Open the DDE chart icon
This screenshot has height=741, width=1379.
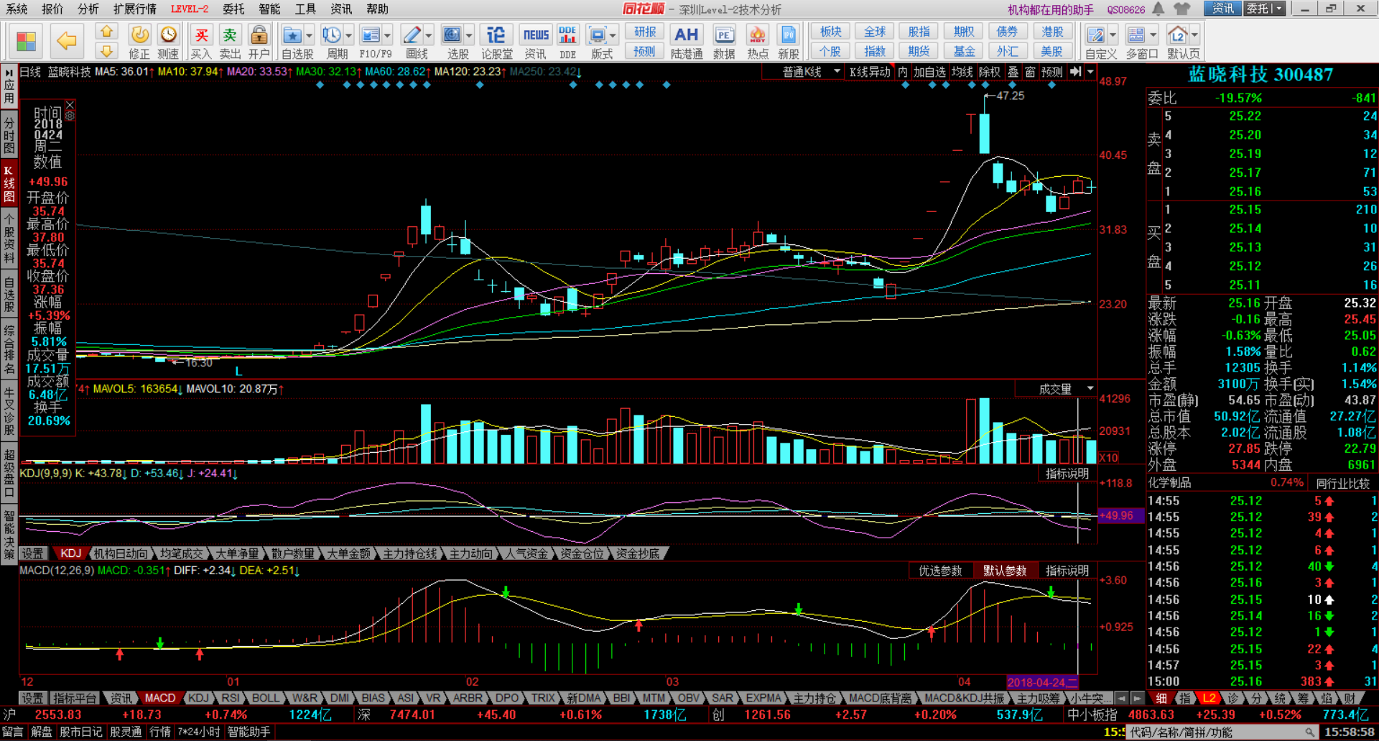(x=567, y=42)
